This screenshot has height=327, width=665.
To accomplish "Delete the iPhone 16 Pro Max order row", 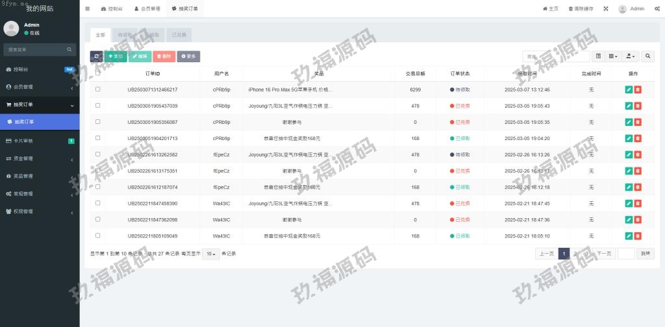I will pyautogui.click(x=638, y=90).
